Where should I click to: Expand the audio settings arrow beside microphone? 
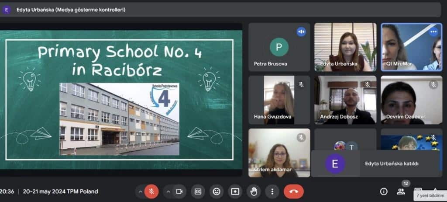[140, 192]
